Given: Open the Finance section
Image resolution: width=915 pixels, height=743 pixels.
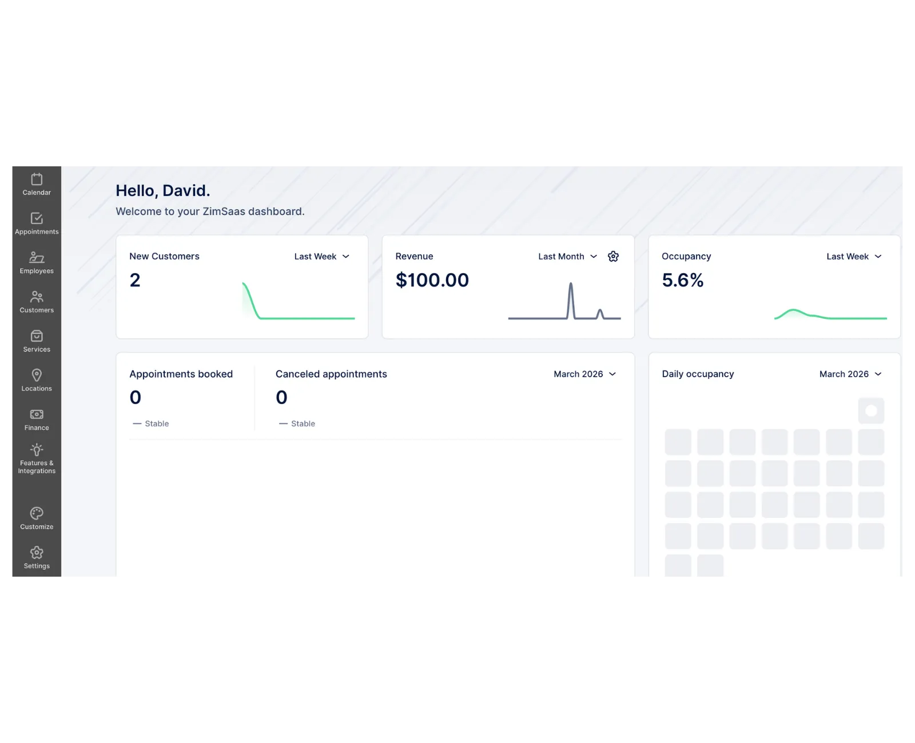Looking at the screenshot, I should click(36, 419).
